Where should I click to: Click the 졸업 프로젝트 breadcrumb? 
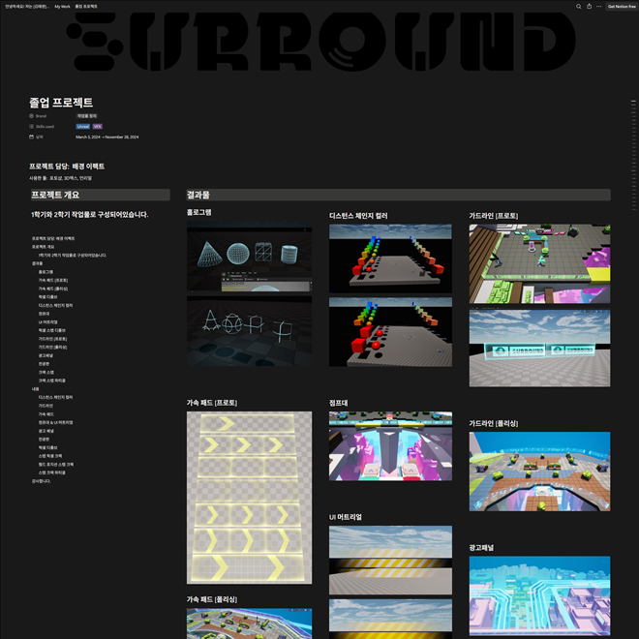point(86,7)
